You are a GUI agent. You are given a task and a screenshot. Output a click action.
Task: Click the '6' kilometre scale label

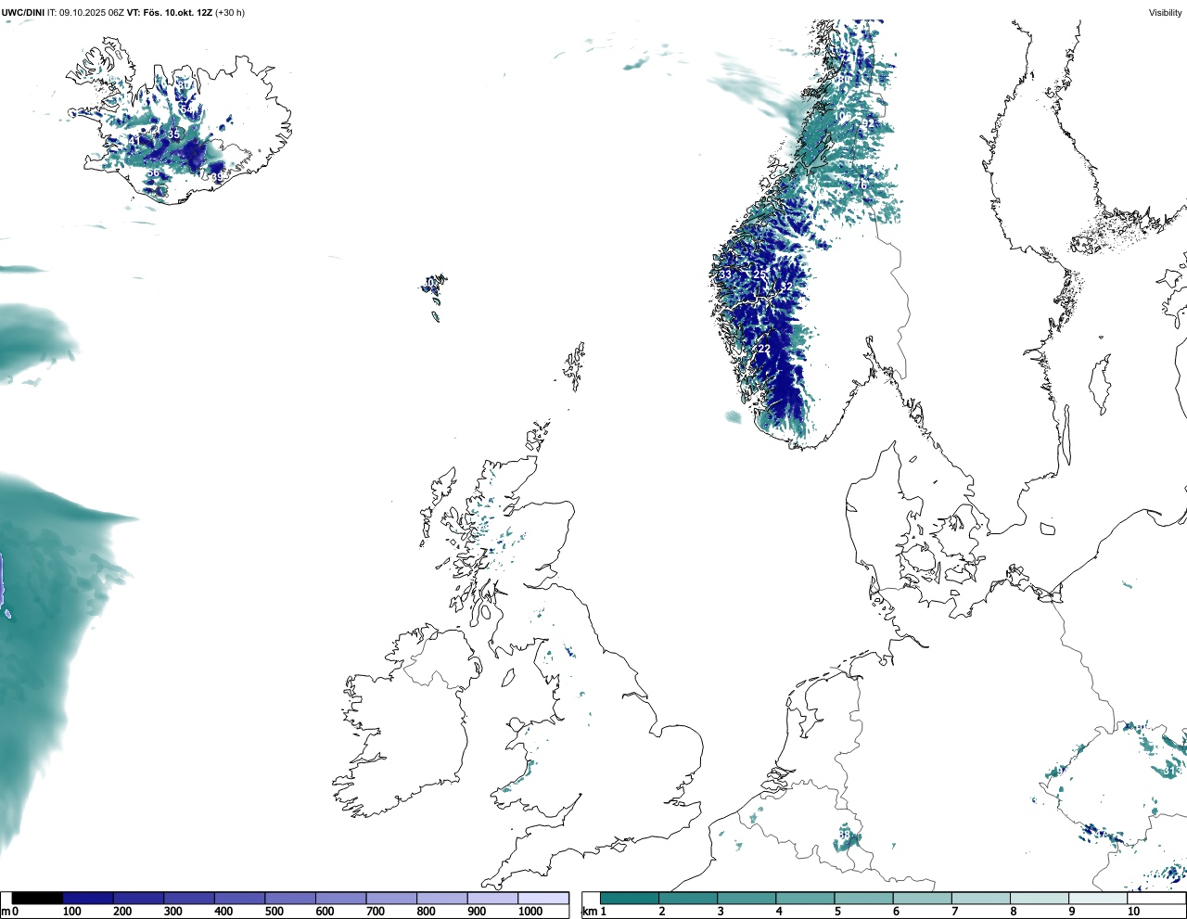tap(896, 912)
